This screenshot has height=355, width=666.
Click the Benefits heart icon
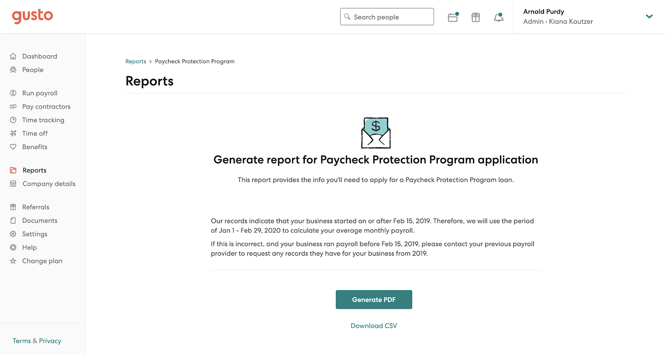(x=13, y=147)
